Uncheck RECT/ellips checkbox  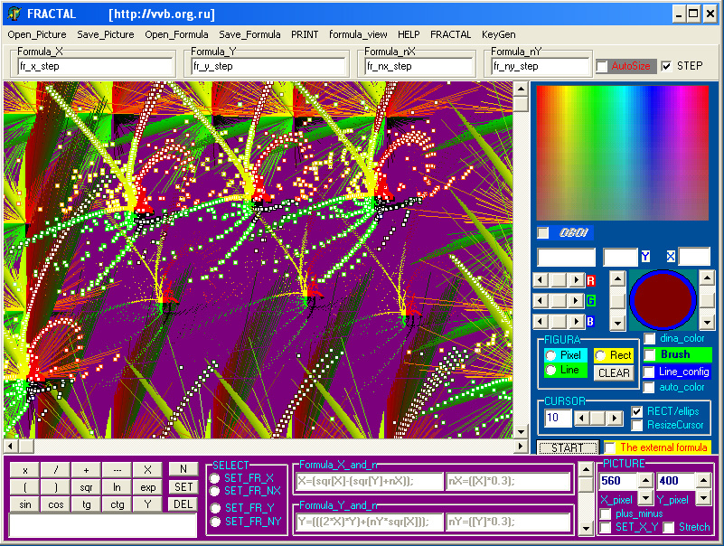click(636, 411)
